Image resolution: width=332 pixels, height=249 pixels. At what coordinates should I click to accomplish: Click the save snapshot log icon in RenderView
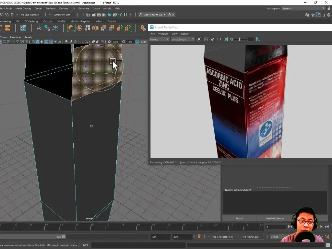(x=257, y=39)
